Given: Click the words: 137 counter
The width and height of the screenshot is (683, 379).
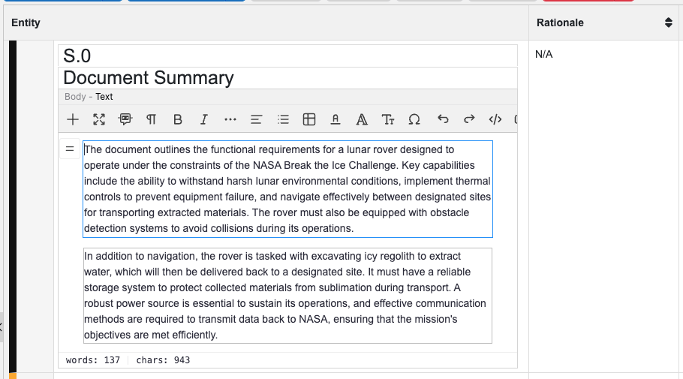Looking at the screenshot, I should pyautogui.click(x=93, y=359).
